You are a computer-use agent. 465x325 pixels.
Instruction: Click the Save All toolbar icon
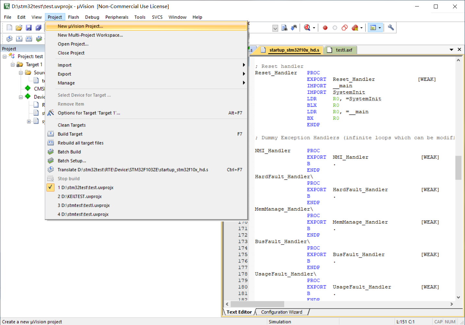tap(38, 28)
